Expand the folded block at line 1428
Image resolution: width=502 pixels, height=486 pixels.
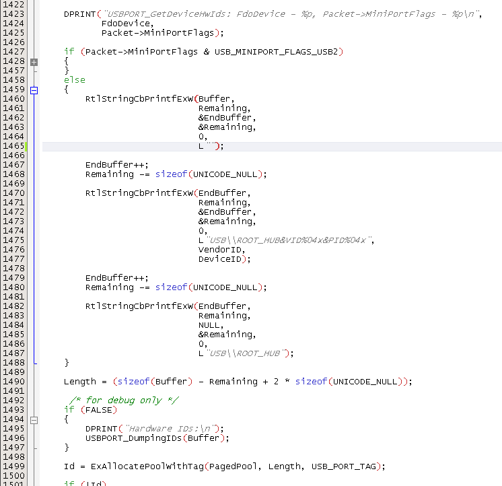tap(34, 62)
